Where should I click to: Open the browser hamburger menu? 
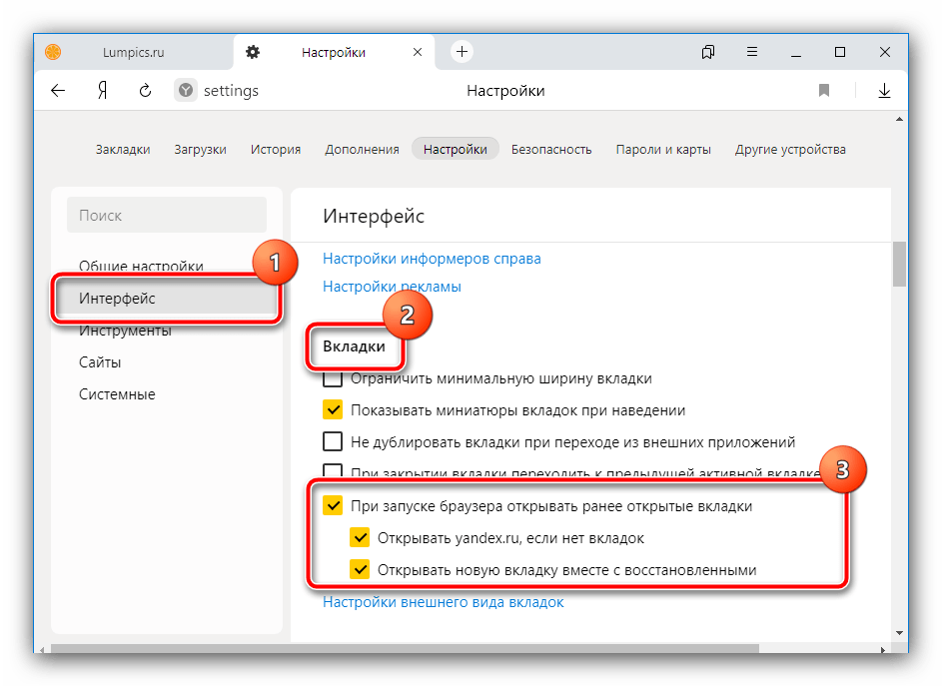[x=751, y=52]
